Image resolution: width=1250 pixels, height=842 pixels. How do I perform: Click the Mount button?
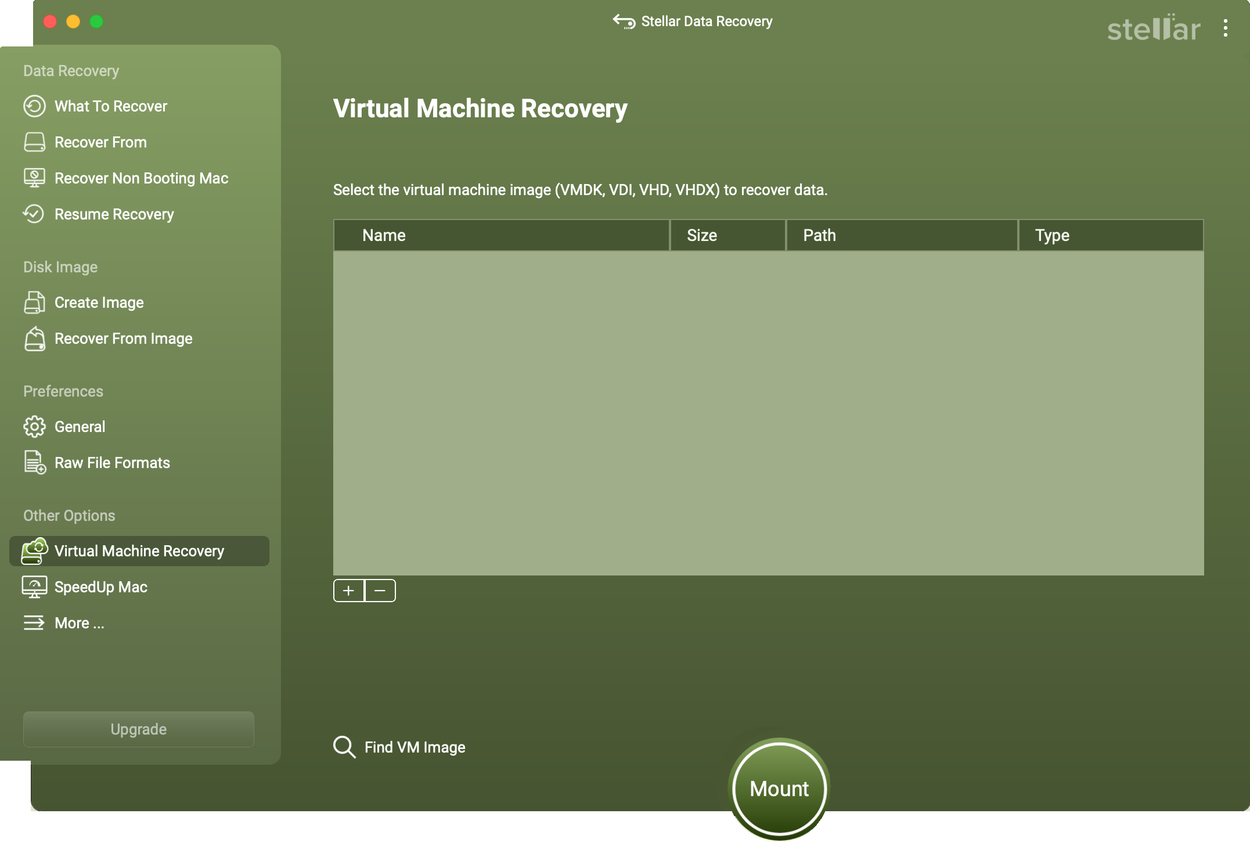coord(779,789)
